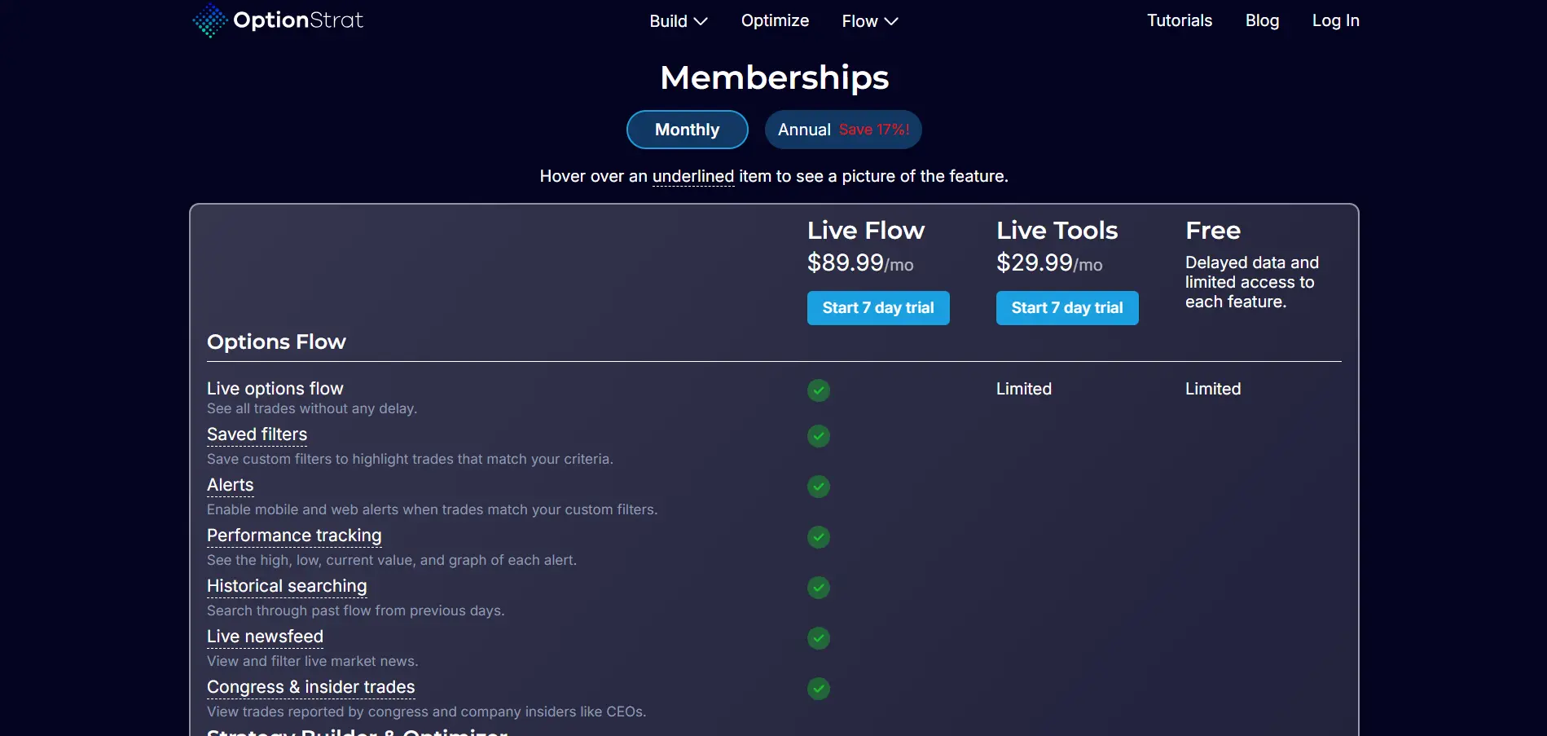The image size is (1547, 736).
Task: Click the Live newsfeed green checkmark
Action: 818,638
